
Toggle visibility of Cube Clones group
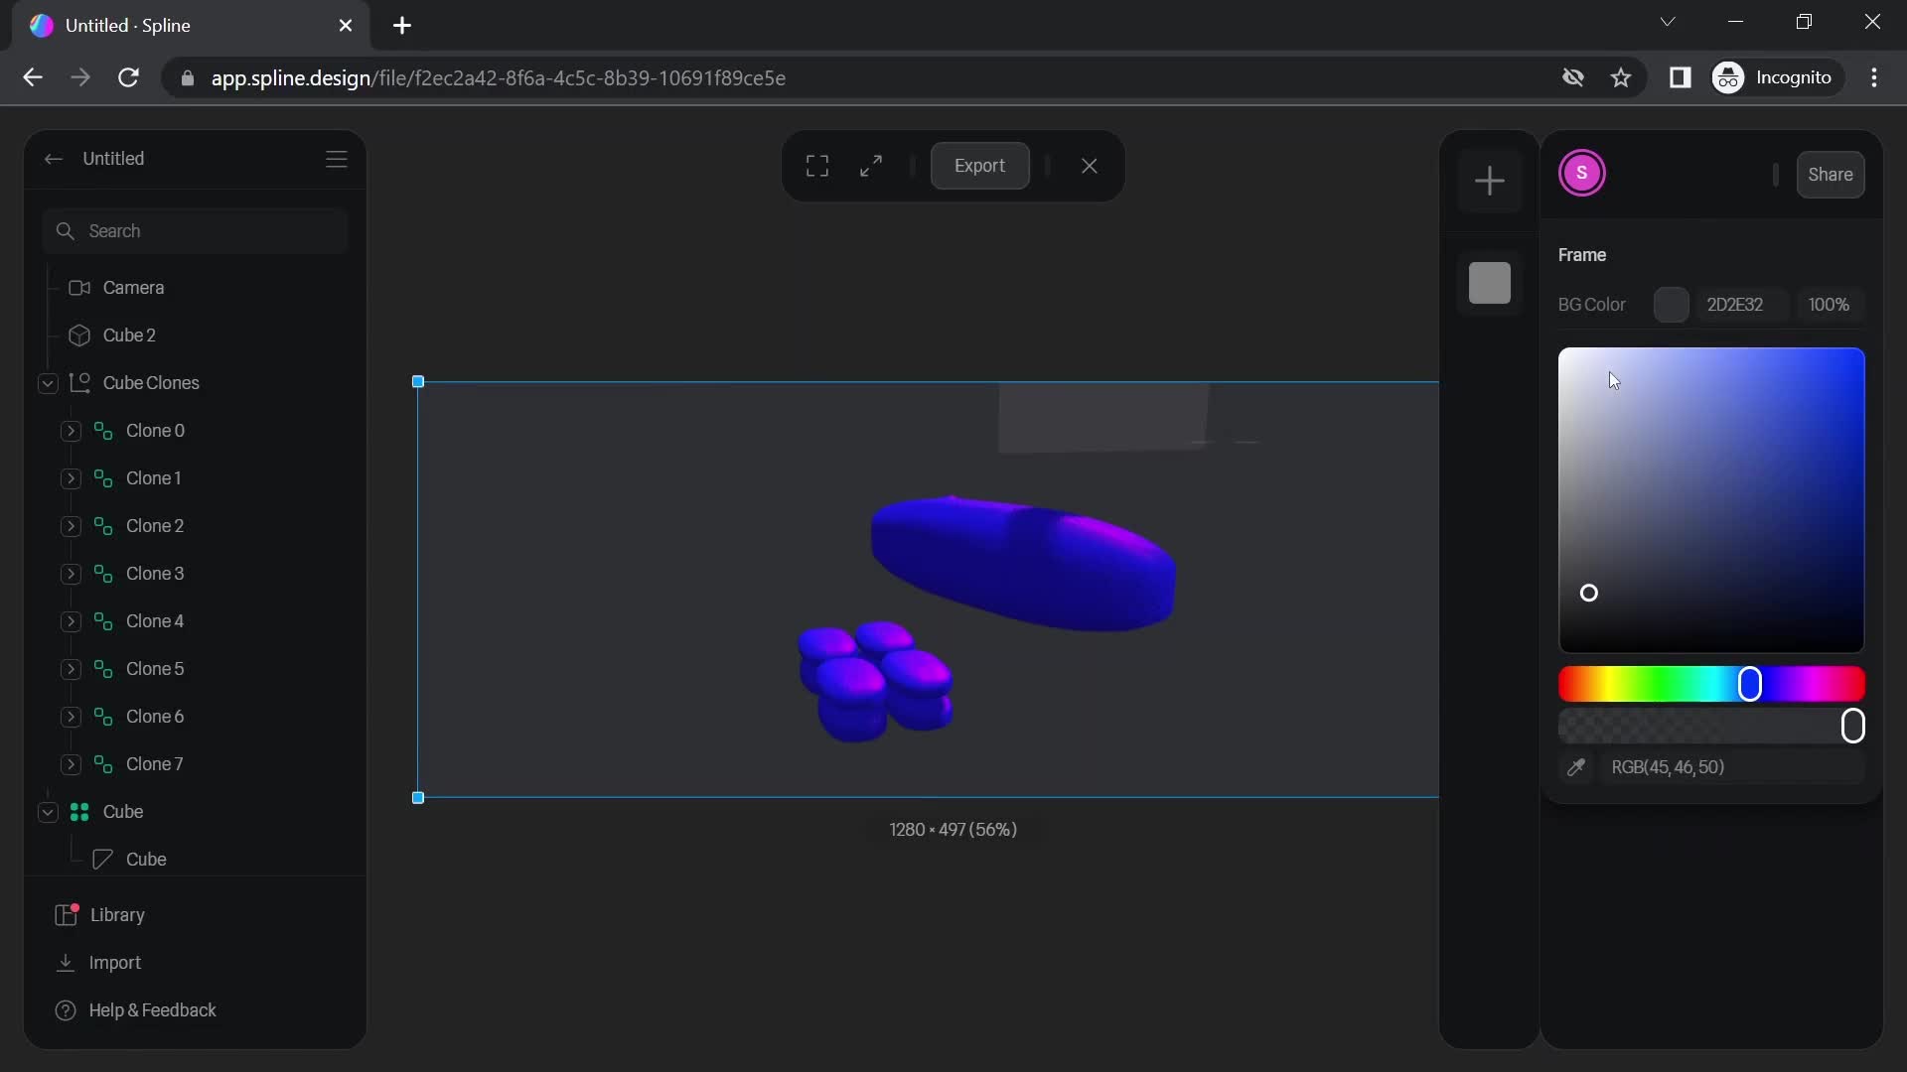pyautogui.click(x=44, y=382)
